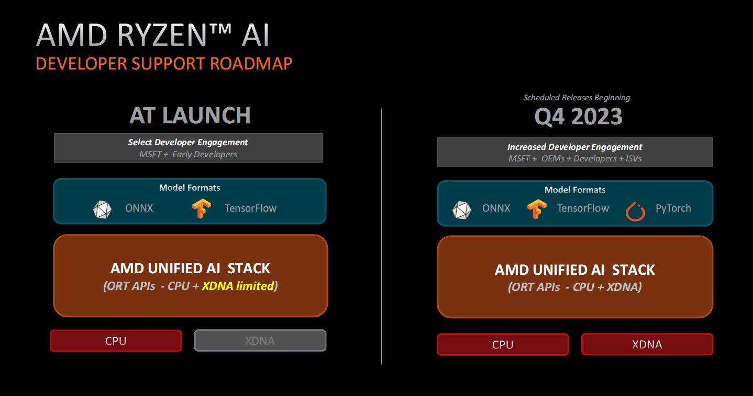
Task: Select the red CPU box under At Launch
Action: click(x=116, y=341)
